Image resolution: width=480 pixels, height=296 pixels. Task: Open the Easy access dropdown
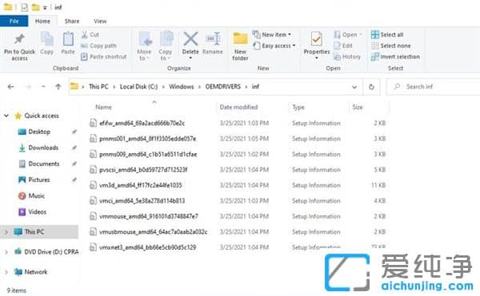tap(274, 45)
